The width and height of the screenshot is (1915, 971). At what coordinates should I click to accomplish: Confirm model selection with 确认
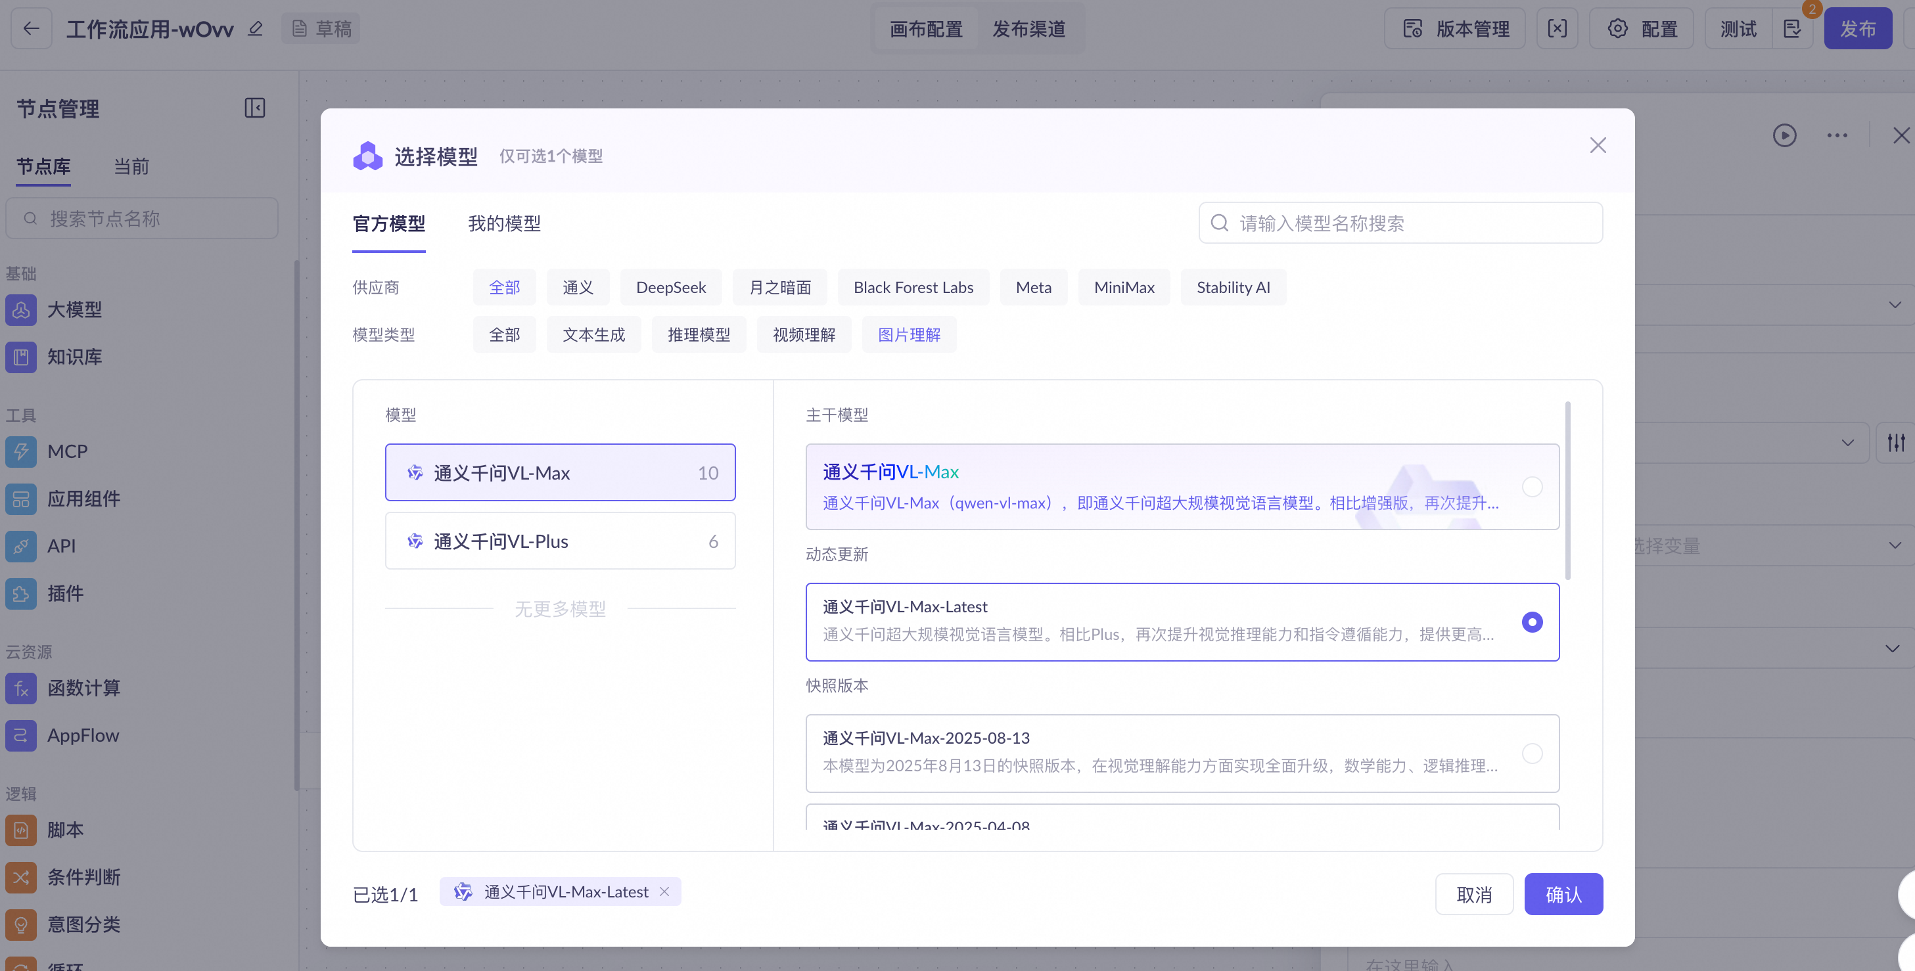coord(1563,895)
